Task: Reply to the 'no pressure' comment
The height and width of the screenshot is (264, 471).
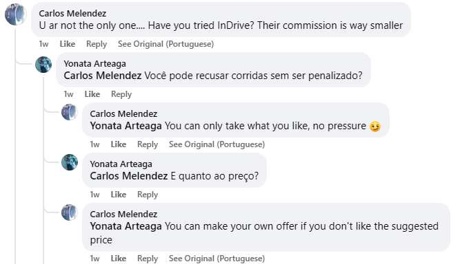Action: coord(148,144)
